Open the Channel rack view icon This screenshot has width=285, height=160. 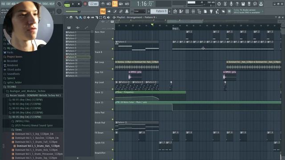[x=187, y=12]
